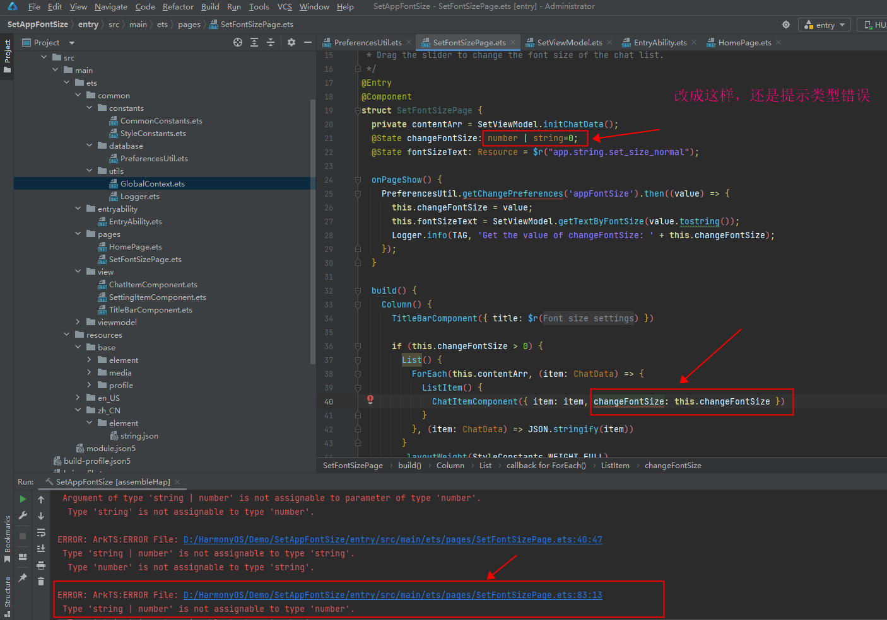Toggle soft-wrap icon in Run panel
The image size is (887, 620).
(x=41, y=532)
